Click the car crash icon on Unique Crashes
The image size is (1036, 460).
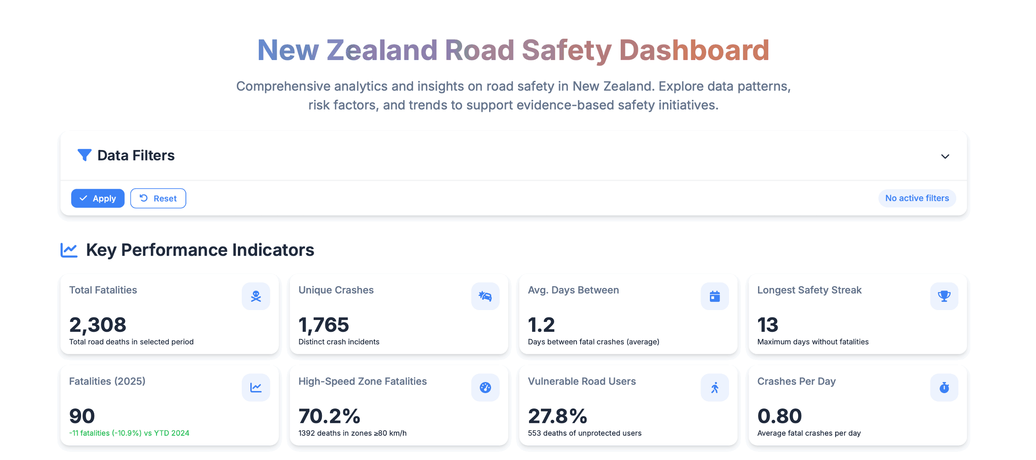[x=485, y=296]
